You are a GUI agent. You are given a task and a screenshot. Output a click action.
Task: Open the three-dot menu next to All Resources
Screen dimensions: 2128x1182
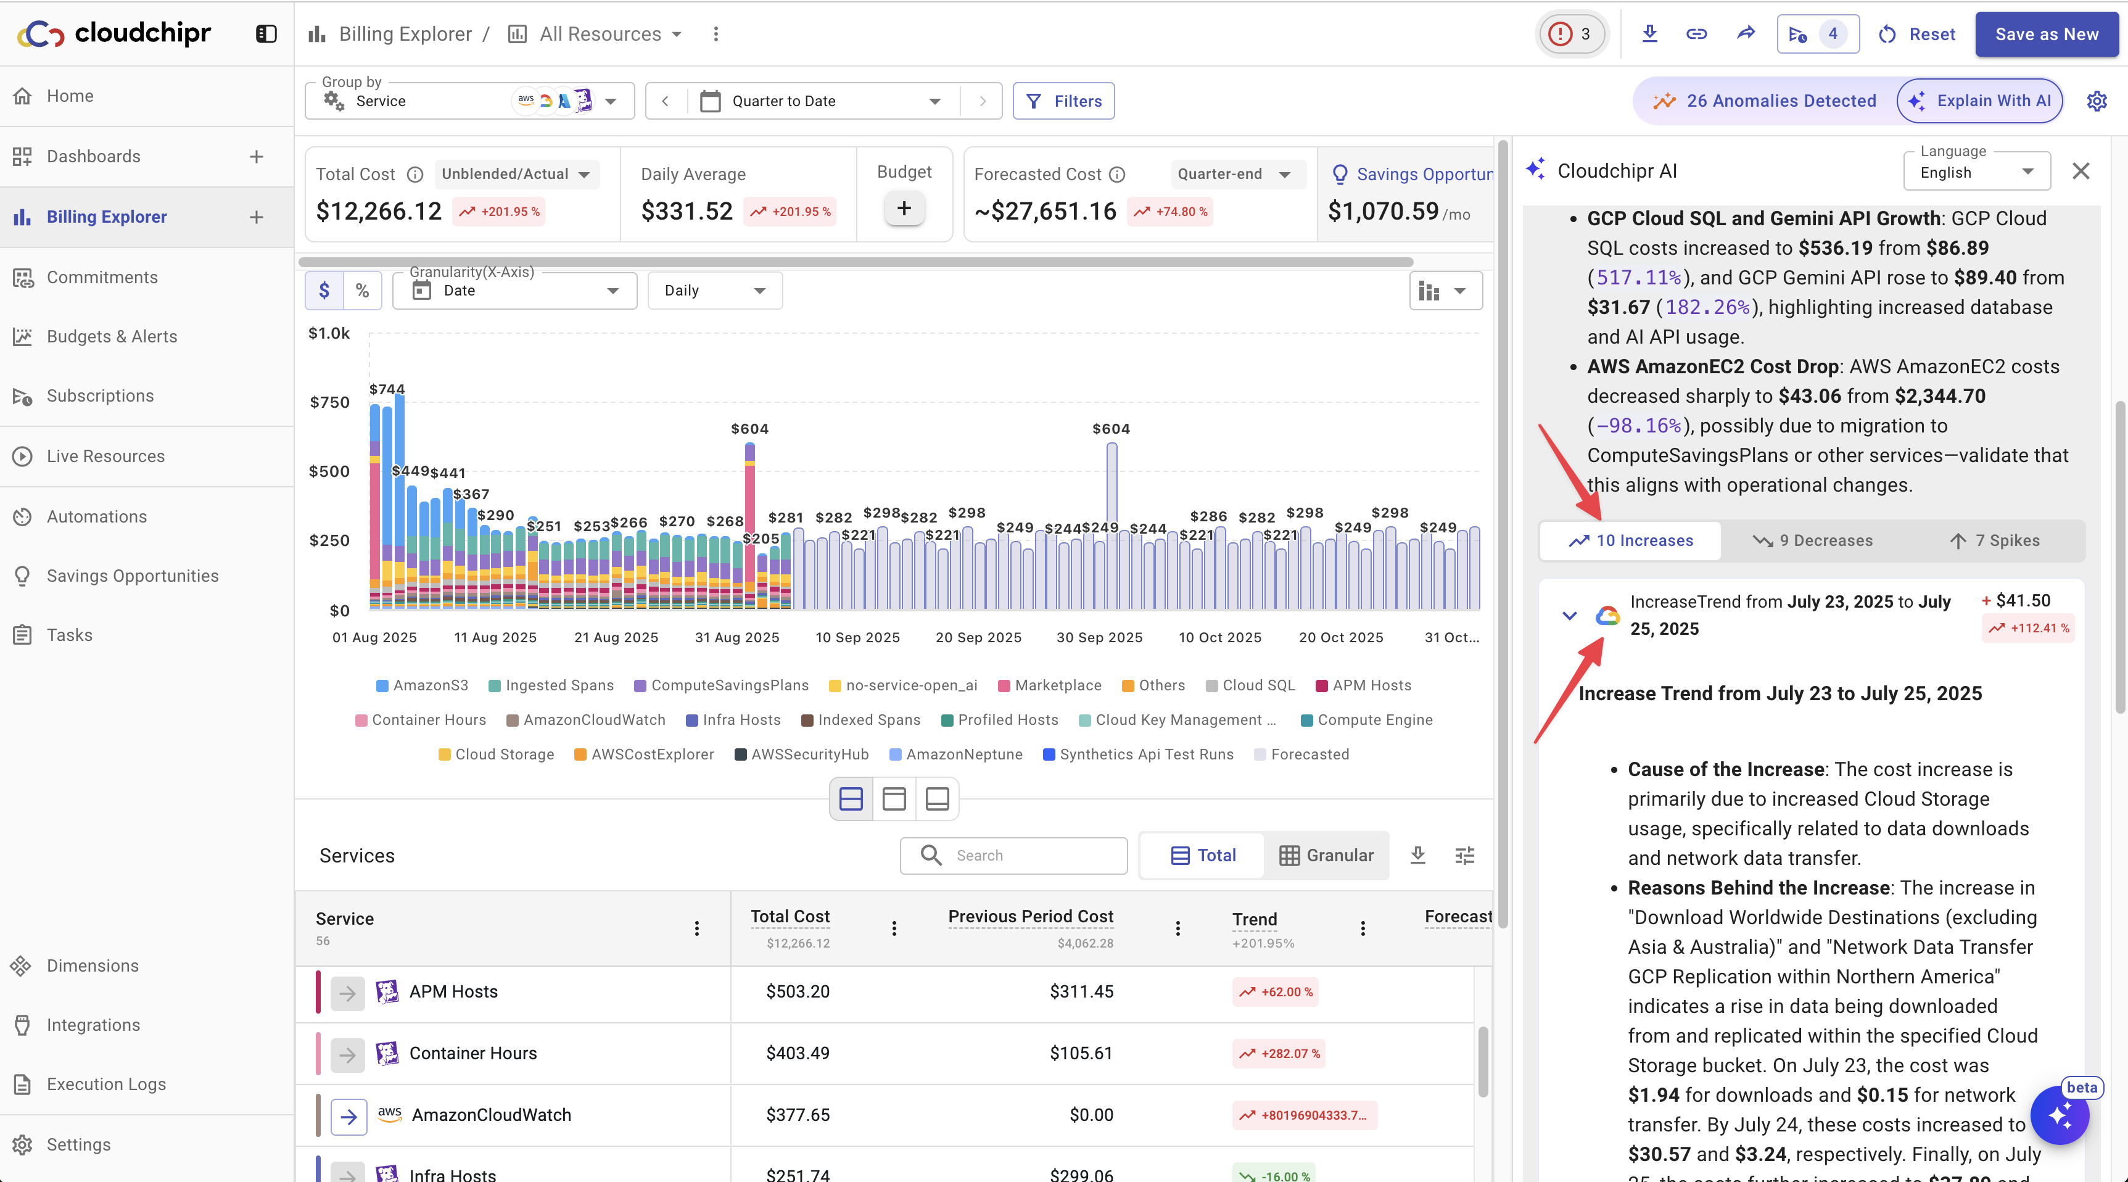coord(716,34)
